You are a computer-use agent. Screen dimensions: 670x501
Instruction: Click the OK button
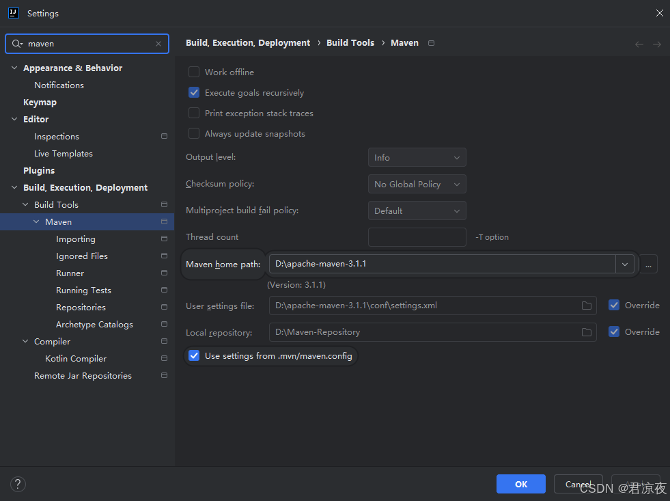point(520,484)
